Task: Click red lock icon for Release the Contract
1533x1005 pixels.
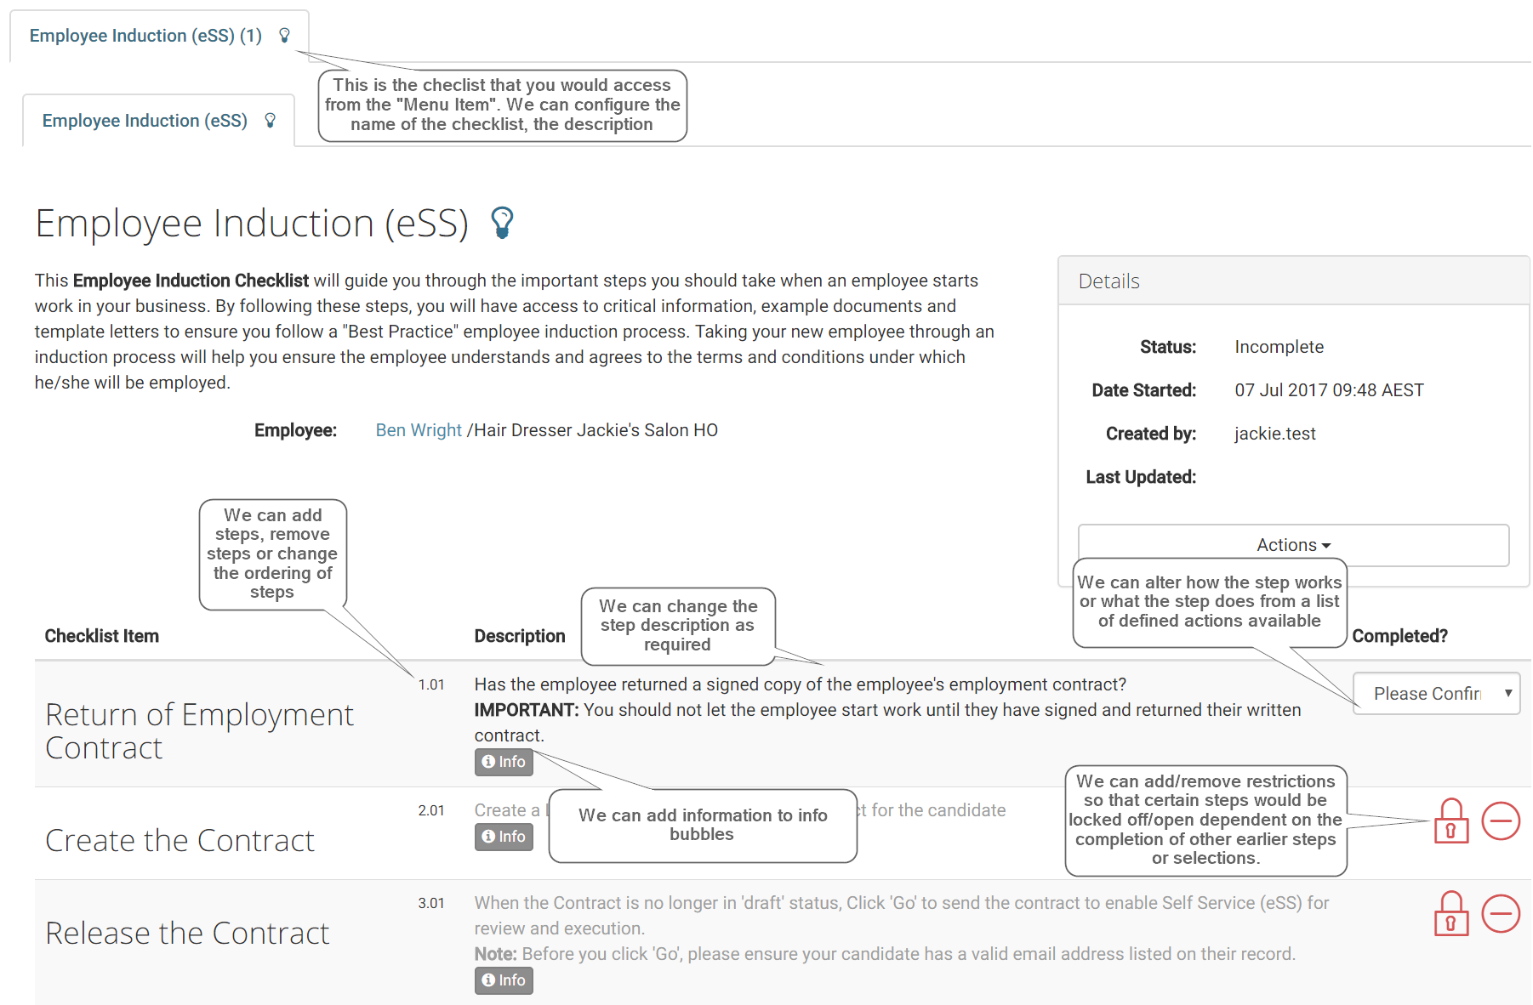Action: point(1451,914)
